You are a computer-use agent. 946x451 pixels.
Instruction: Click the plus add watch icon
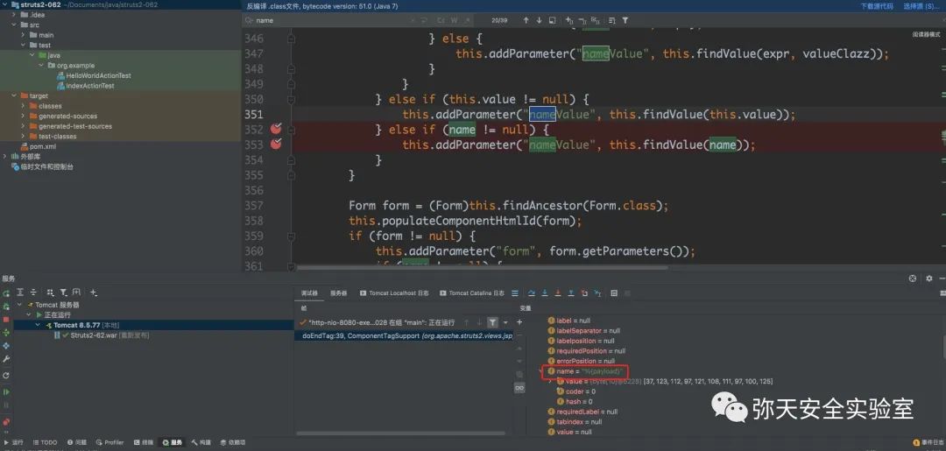point(519,322)
